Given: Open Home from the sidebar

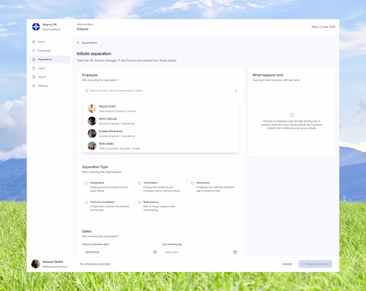Looking at the screenshot, I should (x=50, y=42).
